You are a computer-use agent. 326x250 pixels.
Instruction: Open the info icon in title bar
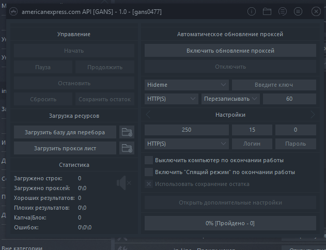[x=252, y=11]
